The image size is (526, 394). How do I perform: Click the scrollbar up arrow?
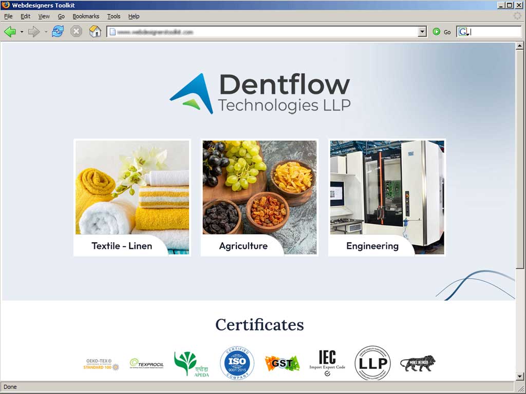tap(520, 46)
